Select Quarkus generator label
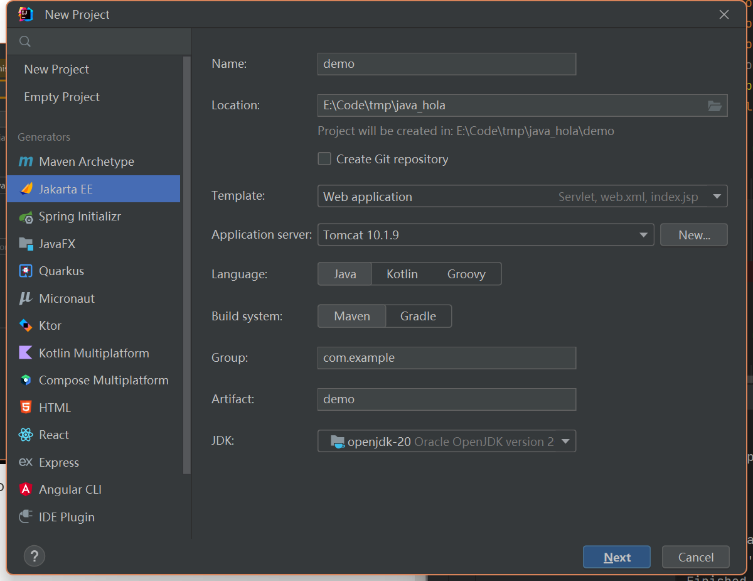The height and width of the screenshot is (581, 753). (61, 271)
